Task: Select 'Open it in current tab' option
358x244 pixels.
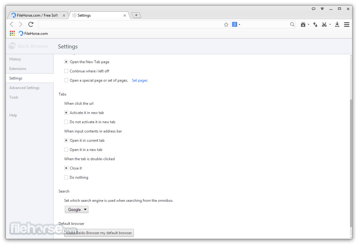Action: pos(66,140)
